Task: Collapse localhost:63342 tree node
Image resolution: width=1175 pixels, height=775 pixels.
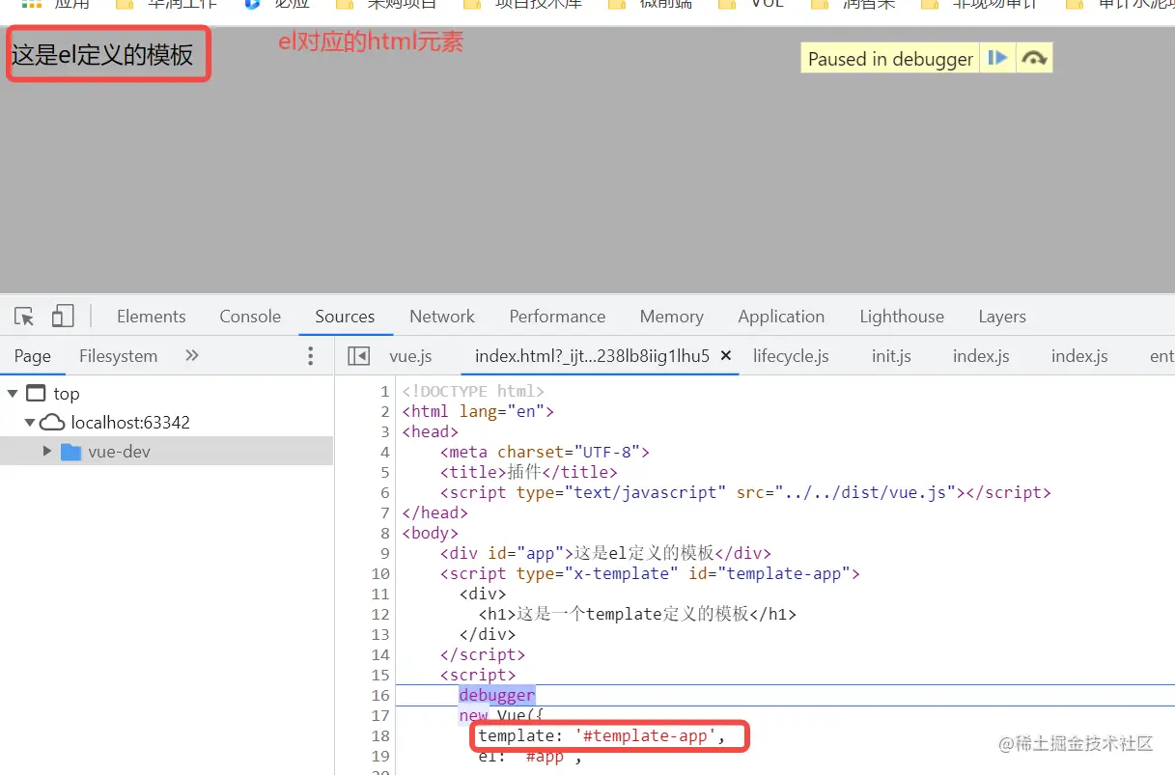Action: pyautogui.click(x=30, y=422)
